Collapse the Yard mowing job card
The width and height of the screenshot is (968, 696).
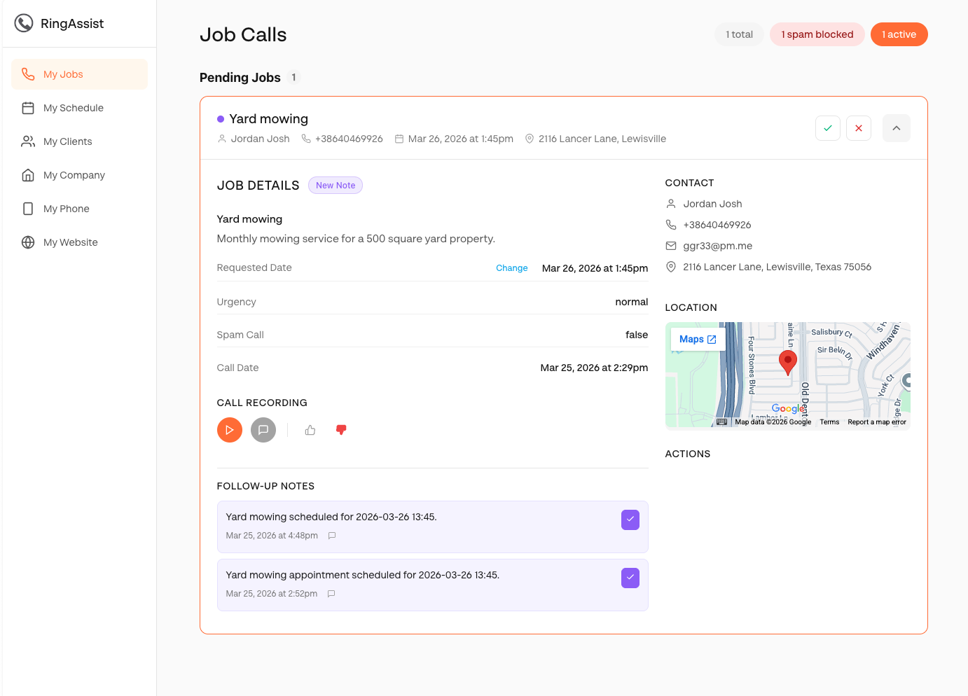(x=897, y=128)
